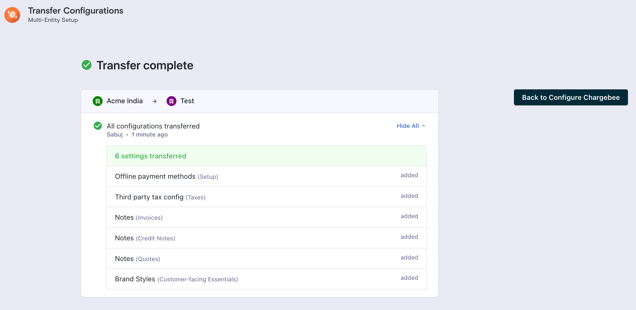Click the green Transfer complete checkmark icon

coord(87,65)
